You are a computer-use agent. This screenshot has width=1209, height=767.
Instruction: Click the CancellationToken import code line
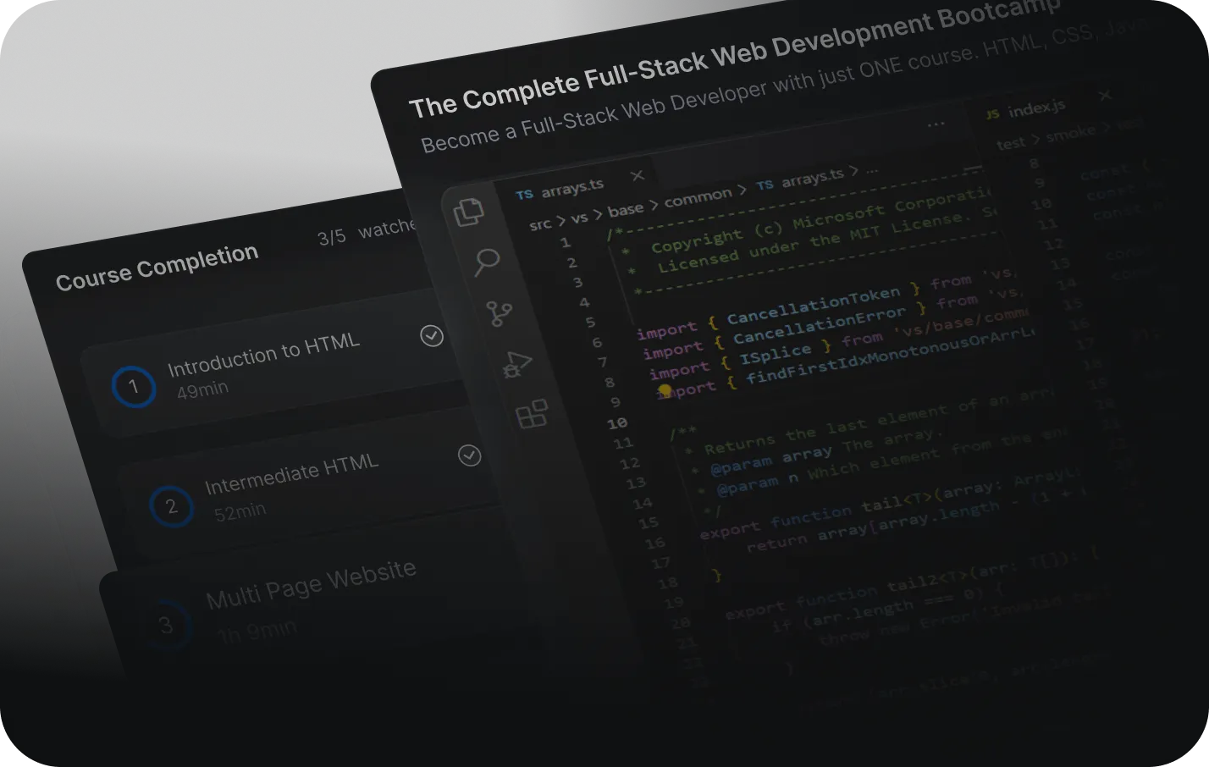(828, 301)
